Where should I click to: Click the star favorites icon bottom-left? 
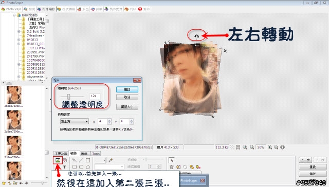[x=4, y=183]
